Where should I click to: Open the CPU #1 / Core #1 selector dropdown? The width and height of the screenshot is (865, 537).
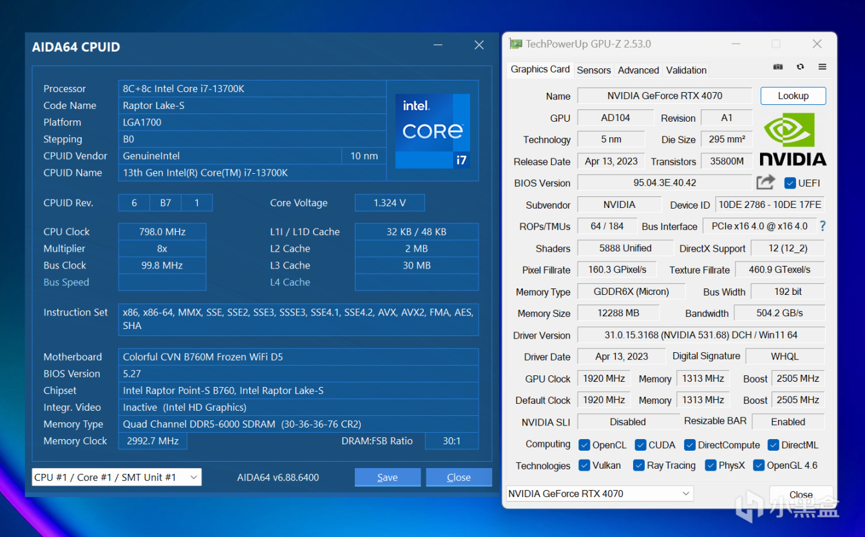click(117, 477)
